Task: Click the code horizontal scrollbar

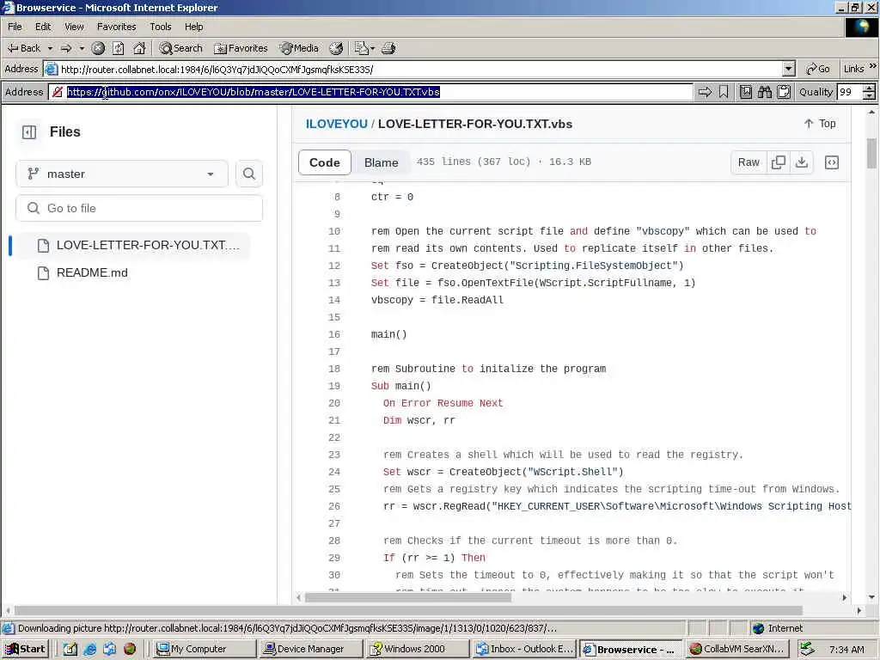Action: coord(408,598)
